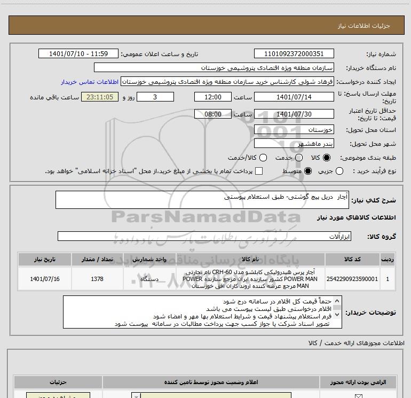This screenshot has width=411, height=398.
Task: Click the ایجاد کننده درخواست field
Action: 227,82
